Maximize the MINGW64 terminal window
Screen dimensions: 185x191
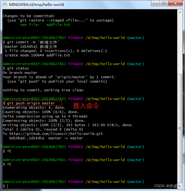[164, 3]
